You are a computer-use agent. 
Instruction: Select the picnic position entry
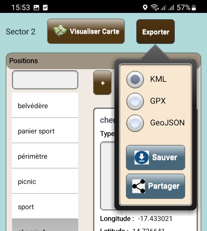[45, 181]
